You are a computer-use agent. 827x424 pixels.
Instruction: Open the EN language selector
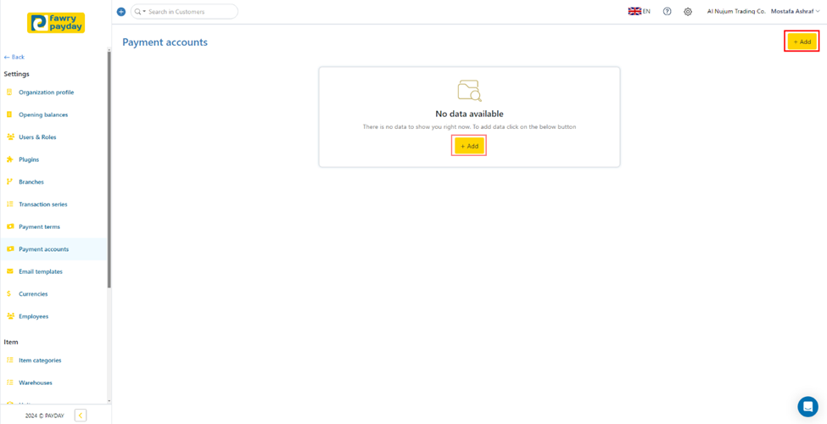tap(639, 12)
